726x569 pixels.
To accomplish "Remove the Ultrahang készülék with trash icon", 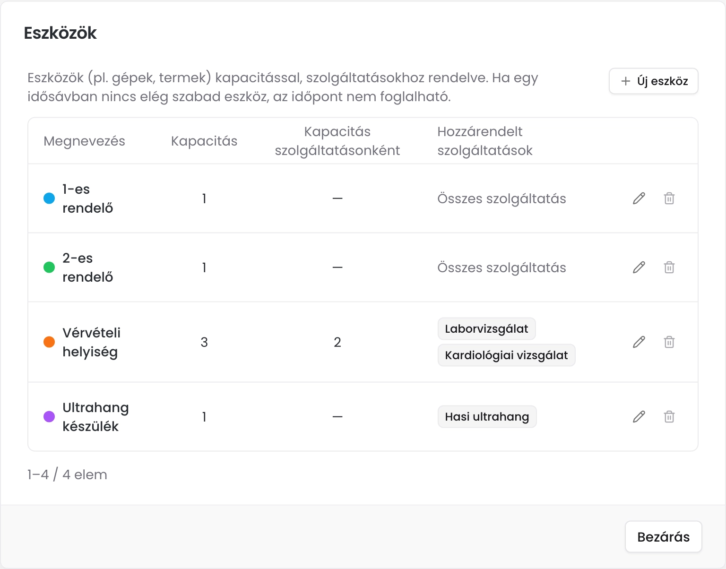I will click(x=669, y=417).
